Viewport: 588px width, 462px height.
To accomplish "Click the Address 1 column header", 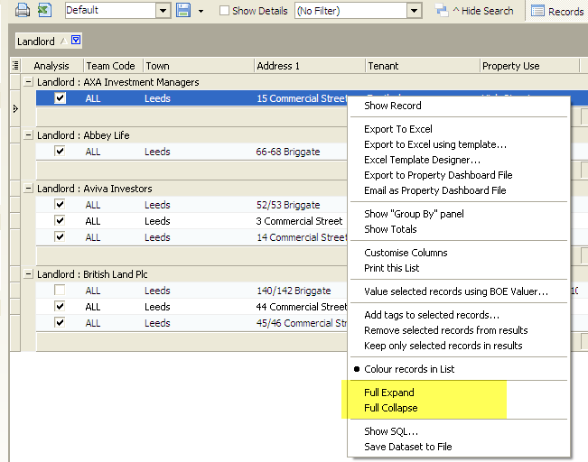I will tap(310, 66).
